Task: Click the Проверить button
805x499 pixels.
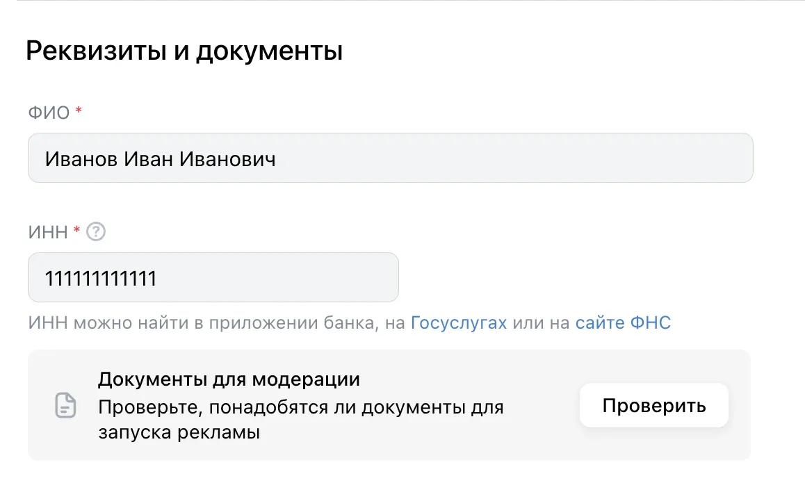Action: [x=654, y=405]
